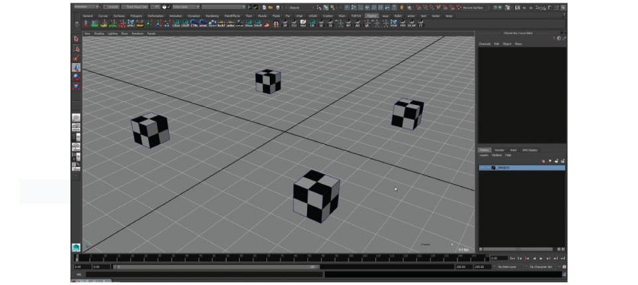Switch to the Render layer tab
This screenshot has width=638, height=285.
tap(499, 150)
